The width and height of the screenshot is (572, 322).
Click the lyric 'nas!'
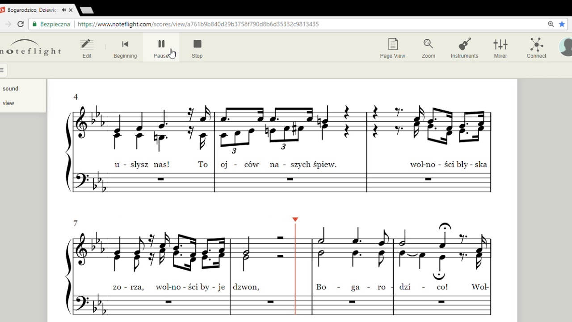point(161,165)
